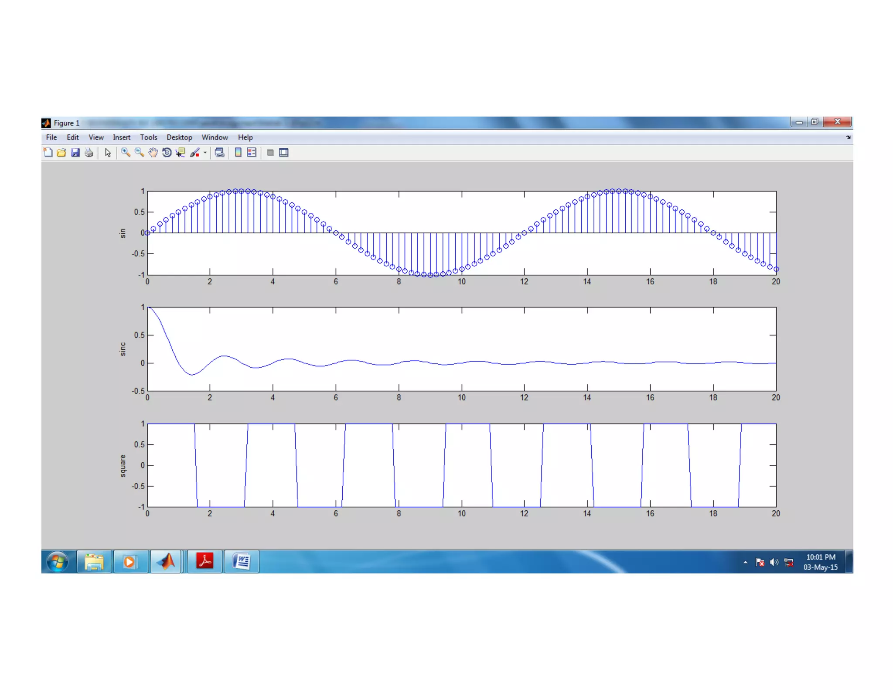
Task: Open the brush color dropdown arrow
Action: (205, 153)
